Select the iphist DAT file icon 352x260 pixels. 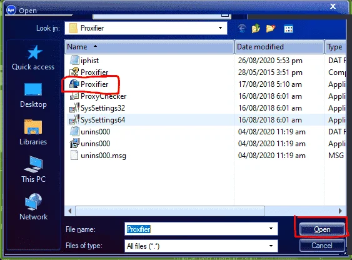click(74, 61)
